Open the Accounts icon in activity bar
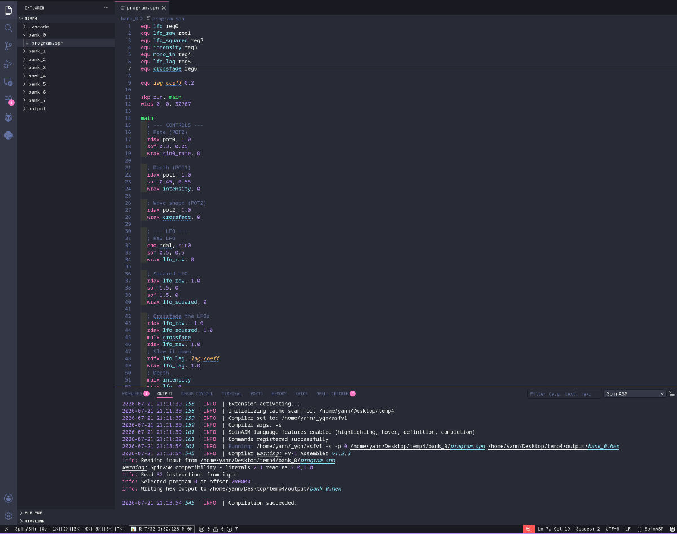Viewport: 677px width, 534px height. tap(8, 498)
